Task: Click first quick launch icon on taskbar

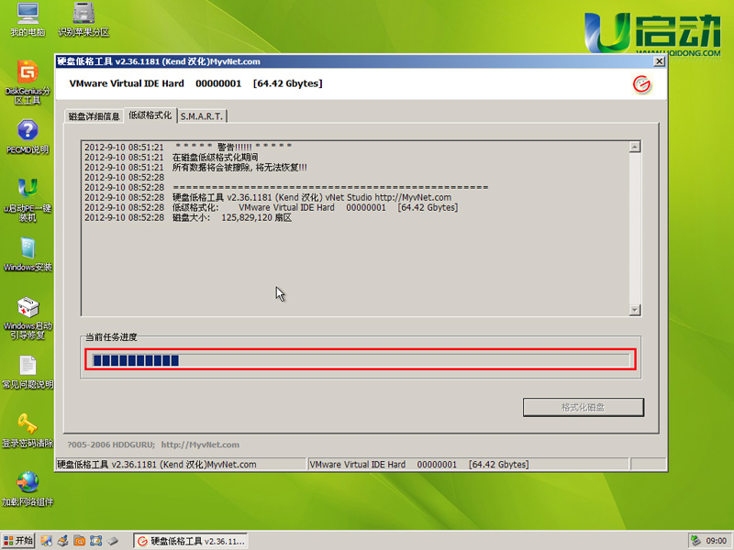Action: coord(46,541)
